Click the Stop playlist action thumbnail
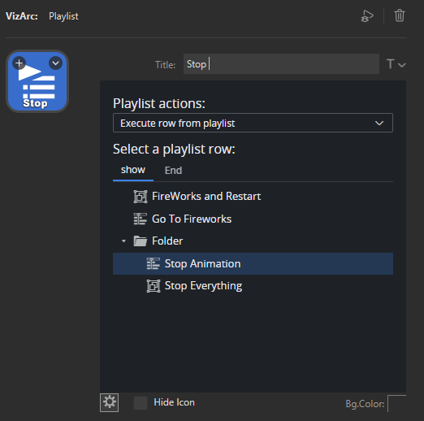Viewport: 424px width, 421px height. (37, 81)
